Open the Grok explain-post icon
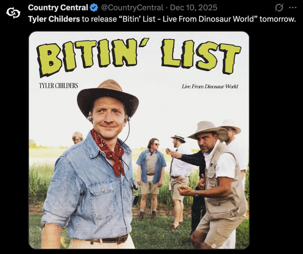 coord(279,7)
